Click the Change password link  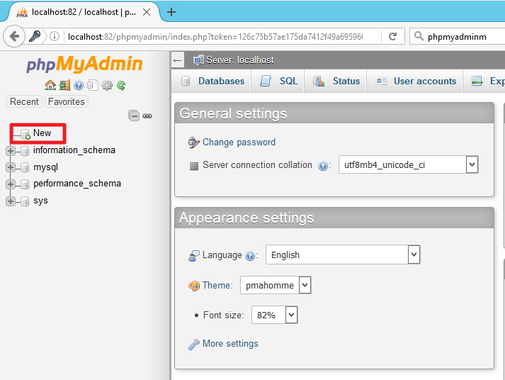click(x=239, y=142)
